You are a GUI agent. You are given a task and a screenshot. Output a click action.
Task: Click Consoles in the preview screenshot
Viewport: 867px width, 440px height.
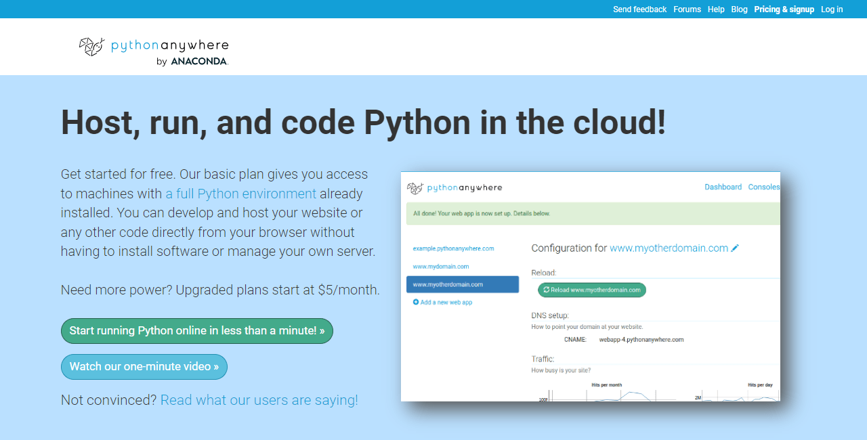pyautogui.click(x=763, y=187)
